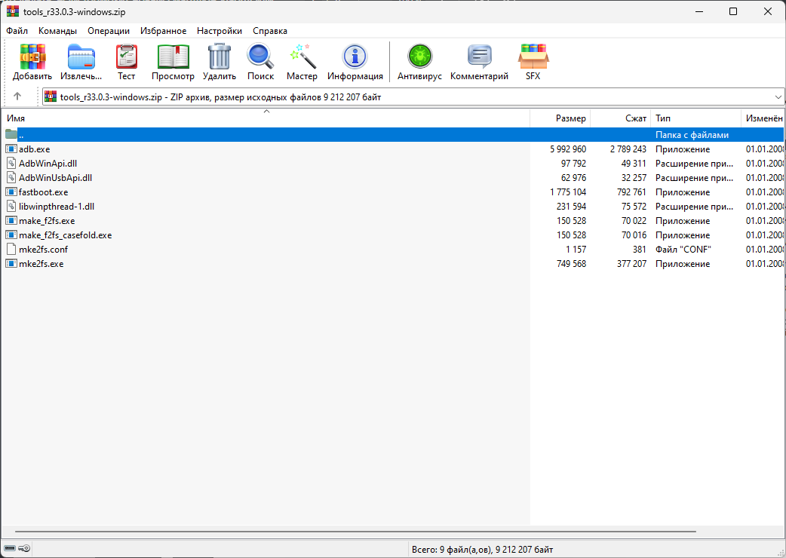Go up one folder level arrow

pos(17,97)
